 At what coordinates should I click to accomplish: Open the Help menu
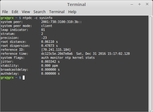[72, 12]
